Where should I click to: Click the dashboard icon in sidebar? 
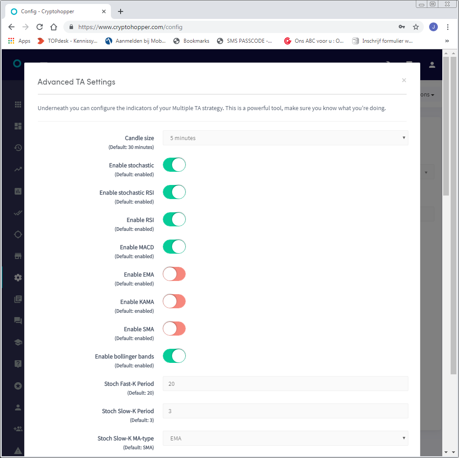[x=18, y=126]
